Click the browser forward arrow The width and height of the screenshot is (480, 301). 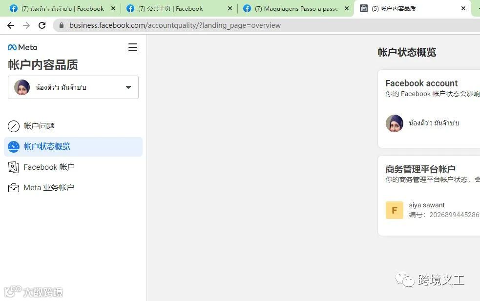pos(26,25)
